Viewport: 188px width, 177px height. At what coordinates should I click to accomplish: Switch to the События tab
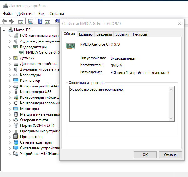click(x=122, y=34)
